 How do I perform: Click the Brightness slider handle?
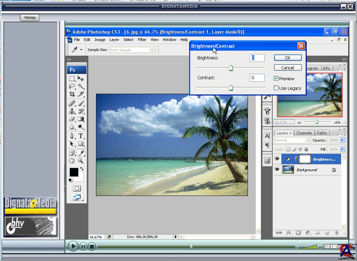coord(231,68)
